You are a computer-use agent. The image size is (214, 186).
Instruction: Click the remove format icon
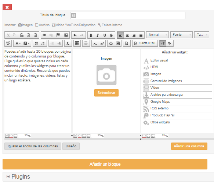point(68,43)
